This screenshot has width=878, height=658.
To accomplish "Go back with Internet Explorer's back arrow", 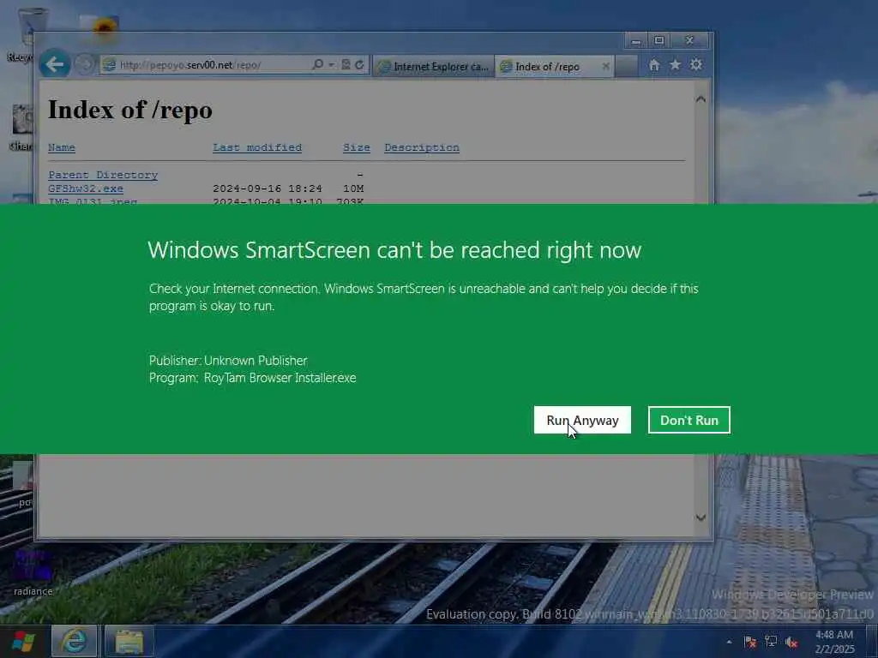I will click(55, 64).
